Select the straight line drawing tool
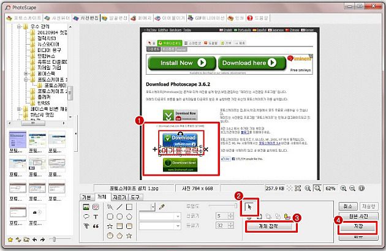The image size is (386, 251). click(119, 207)
